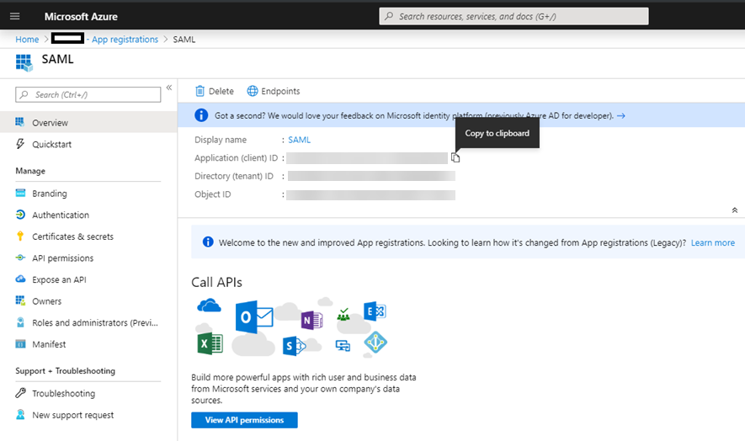Click the Learn more link
Viewport: 745px width, 441px height.
[713, 242]
